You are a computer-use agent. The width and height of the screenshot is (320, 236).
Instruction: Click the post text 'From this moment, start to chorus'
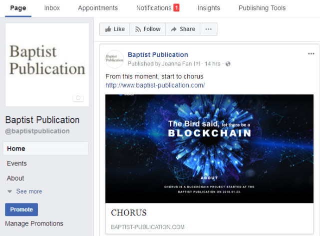154,76
